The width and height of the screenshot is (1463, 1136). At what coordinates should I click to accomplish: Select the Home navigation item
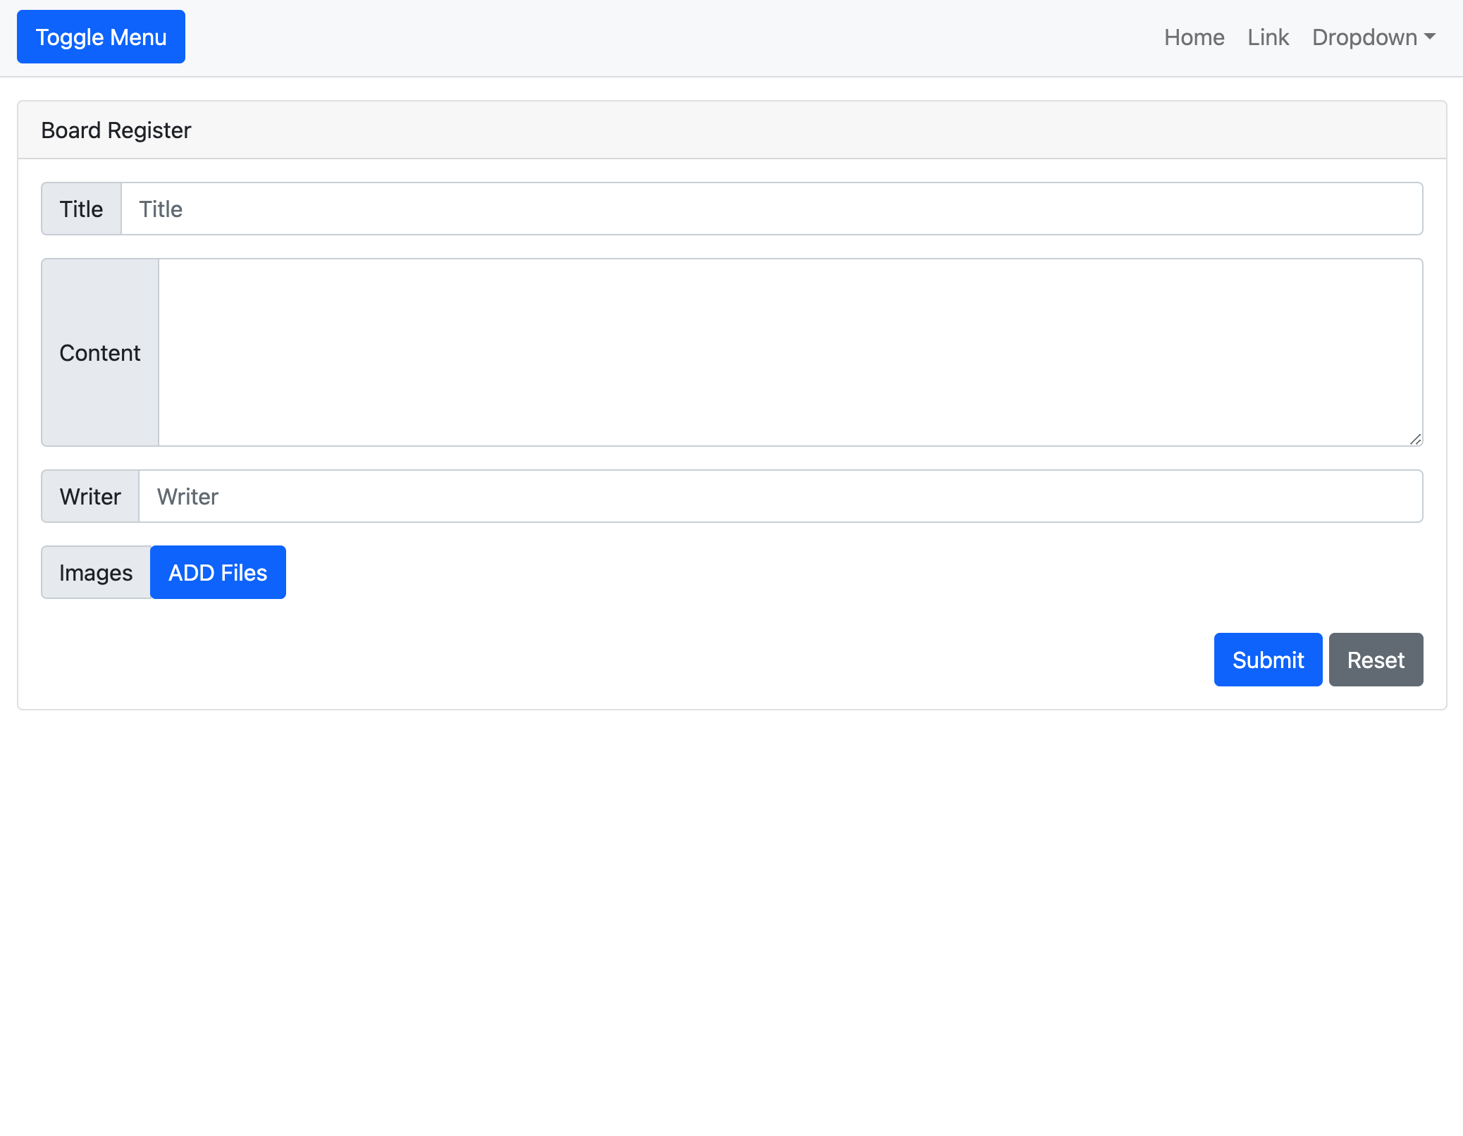coord(1194,37)
